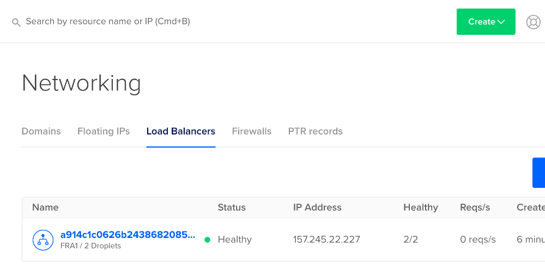Open the Create dropdown menu
Image resolution: width=545 pixels, height=275 pixels.
click(x=486, y=22)
